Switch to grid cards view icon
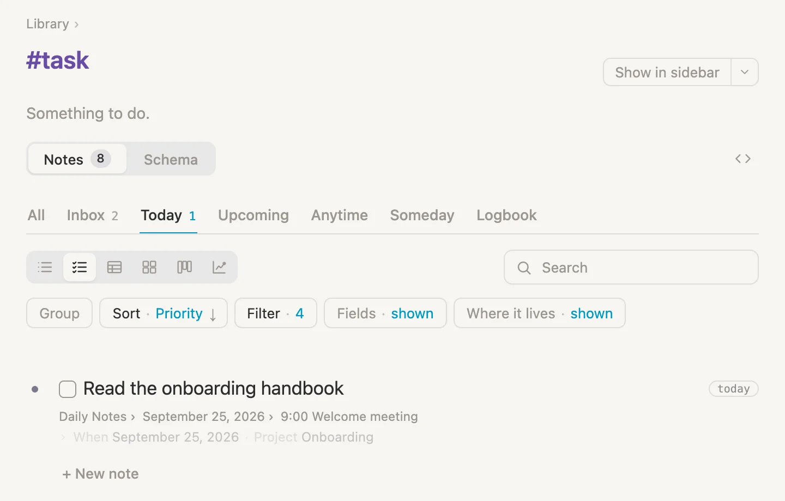This screenshot has width=785, height=501. coord(149,267)
